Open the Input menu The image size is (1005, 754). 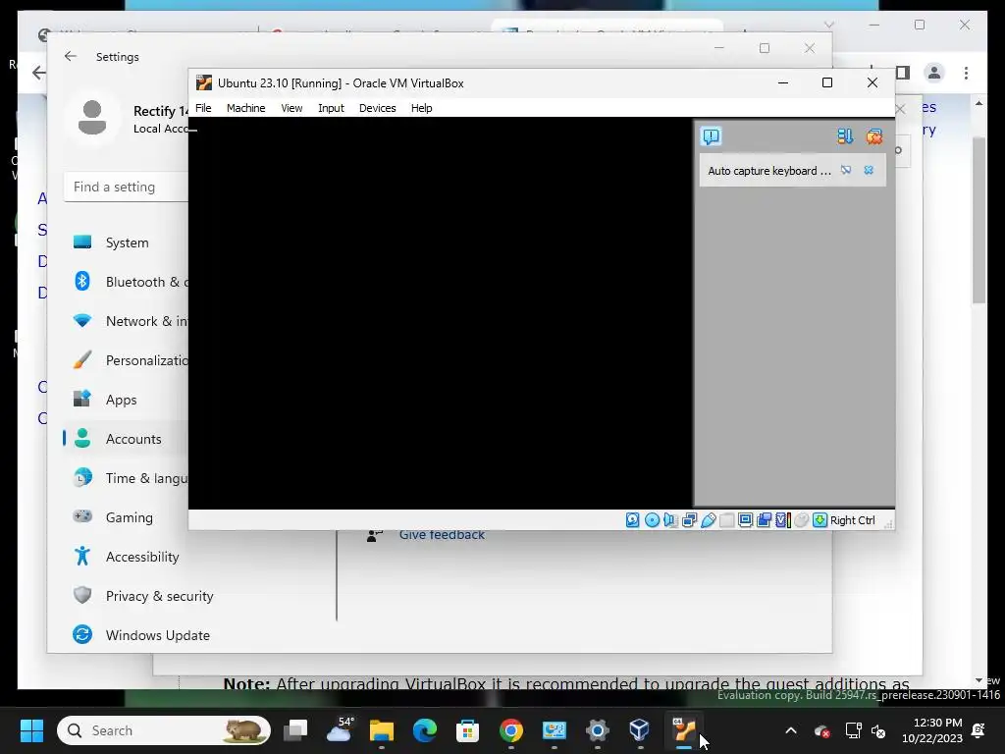point(331,108)
